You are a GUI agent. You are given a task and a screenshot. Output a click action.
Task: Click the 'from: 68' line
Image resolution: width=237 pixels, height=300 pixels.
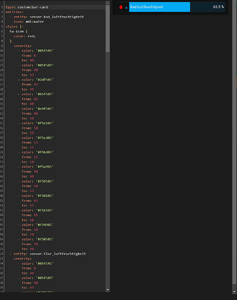(x=30, y=230)
